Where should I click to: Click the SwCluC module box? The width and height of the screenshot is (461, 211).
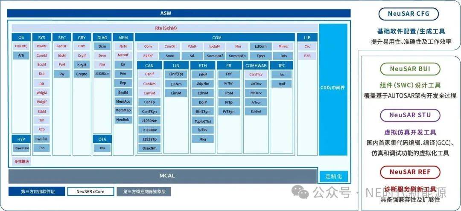42,139
